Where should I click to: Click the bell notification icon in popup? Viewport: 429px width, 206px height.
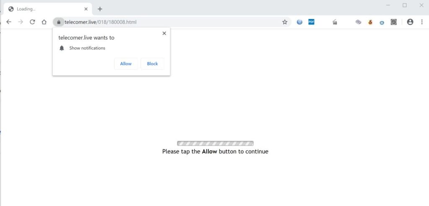pos(62,48)
